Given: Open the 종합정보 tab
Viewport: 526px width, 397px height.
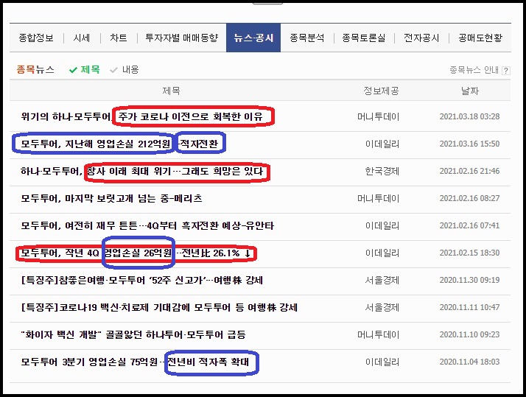Looking at the screenshot, I should (36, 38).
